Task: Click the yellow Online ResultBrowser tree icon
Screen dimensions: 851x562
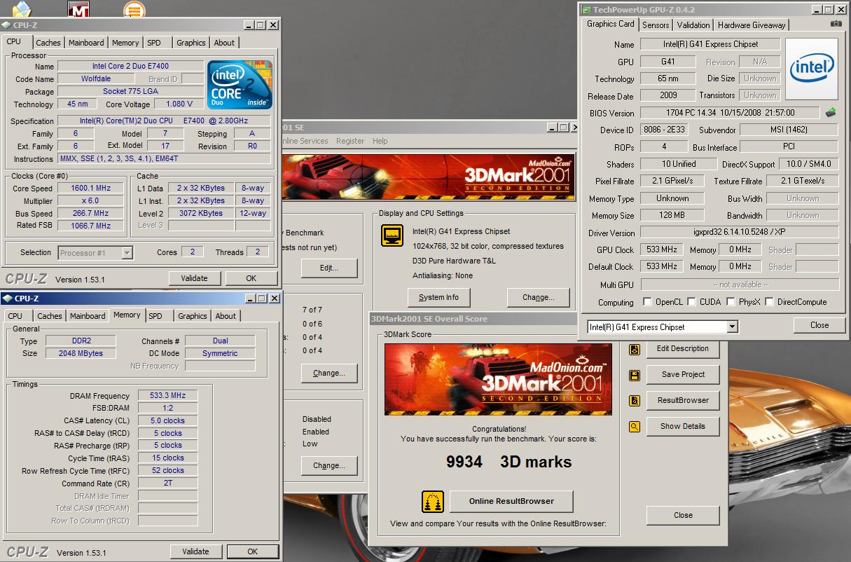Action: pos(433,502)
